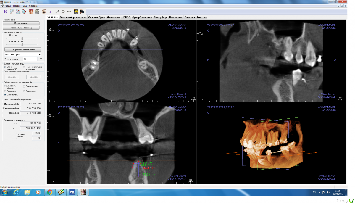Open the 'СуперПанорама' tab
This screenshot has height=203, width=355.
142,17
